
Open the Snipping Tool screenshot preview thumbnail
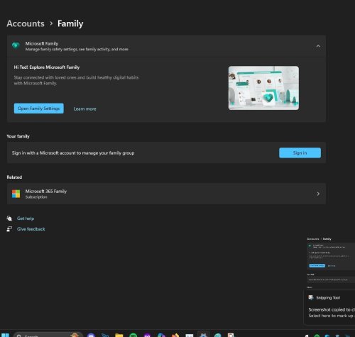point(331,263)
